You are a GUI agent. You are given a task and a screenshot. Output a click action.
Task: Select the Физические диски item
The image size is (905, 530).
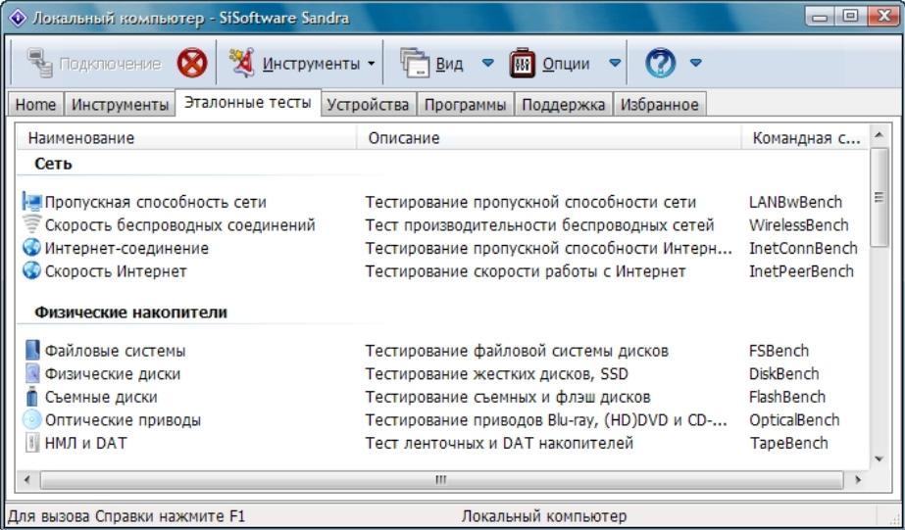tap(113, 373)
